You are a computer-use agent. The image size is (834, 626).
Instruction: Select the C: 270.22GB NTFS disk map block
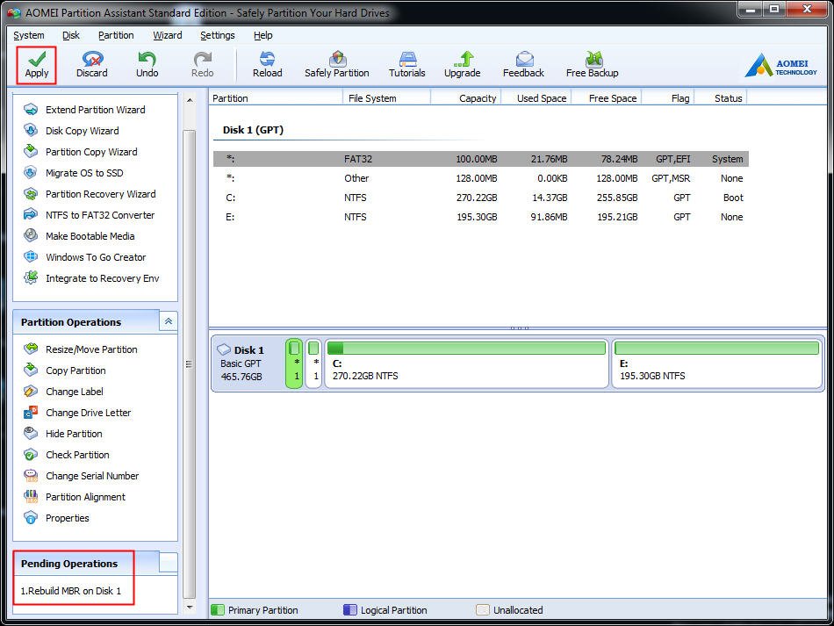click(466, 363)
